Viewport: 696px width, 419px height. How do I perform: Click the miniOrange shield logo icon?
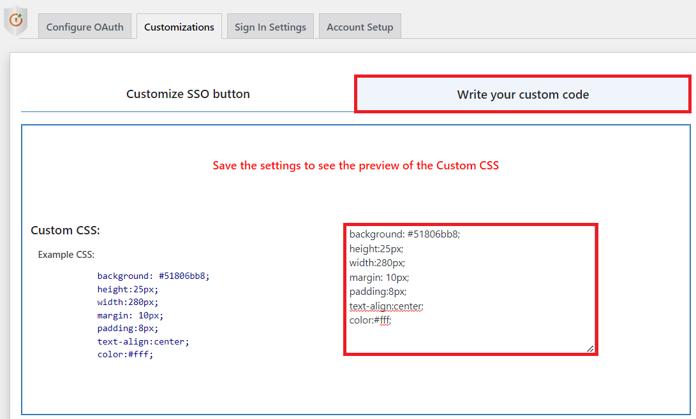pyautogui.click(x=16, y=20)
